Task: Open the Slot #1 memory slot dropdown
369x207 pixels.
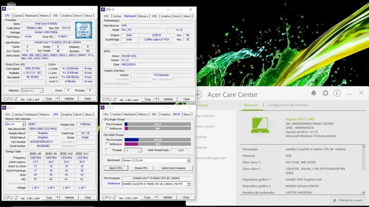Action: (x=23, y=124)
